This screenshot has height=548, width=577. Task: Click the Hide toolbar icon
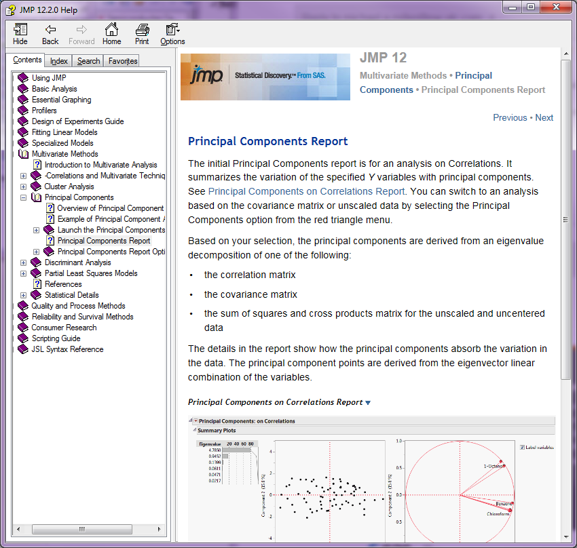pos(20,34)
